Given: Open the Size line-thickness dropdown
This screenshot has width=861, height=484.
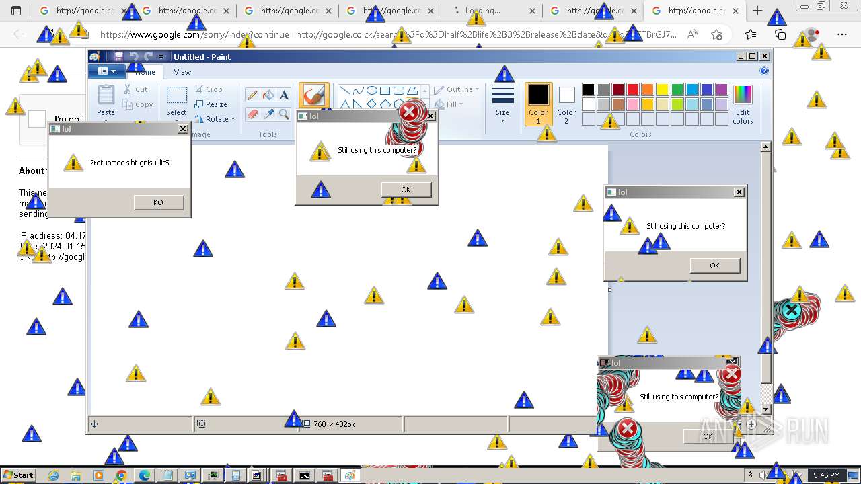Looking at the screenshot, I should pyautogui.click(x=502, y=104).
